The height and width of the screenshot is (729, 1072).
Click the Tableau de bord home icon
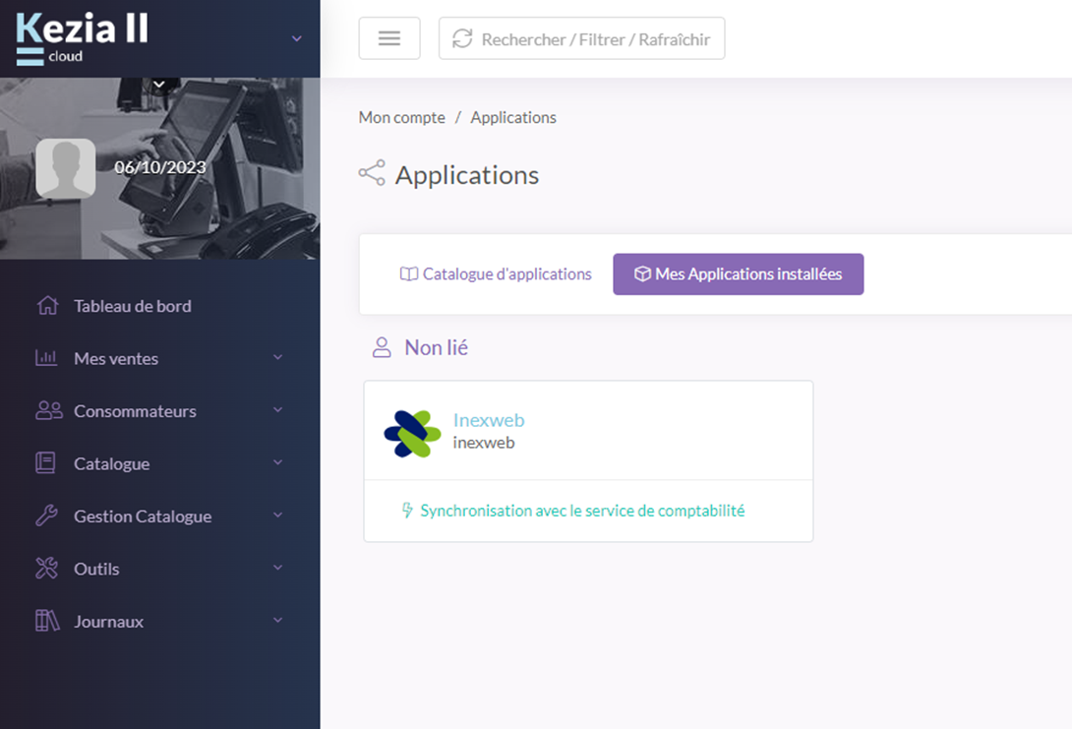point(46,306)
